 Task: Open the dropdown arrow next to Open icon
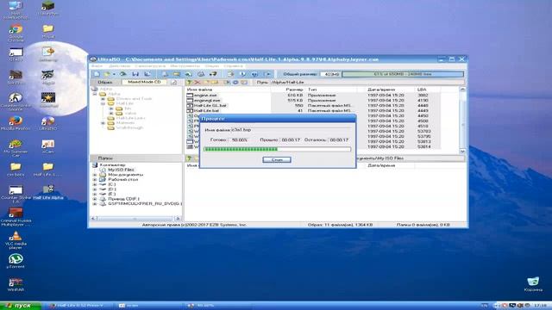pyautogui.click(x=114, y=74)
